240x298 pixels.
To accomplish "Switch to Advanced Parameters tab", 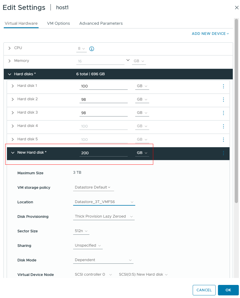I will pyautogui.click(x=101, y=23).
